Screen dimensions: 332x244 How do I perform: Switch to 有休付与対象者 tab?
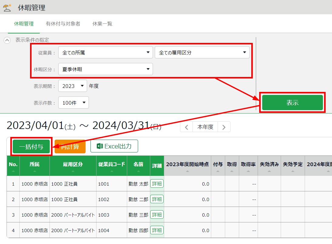point(63,24)
